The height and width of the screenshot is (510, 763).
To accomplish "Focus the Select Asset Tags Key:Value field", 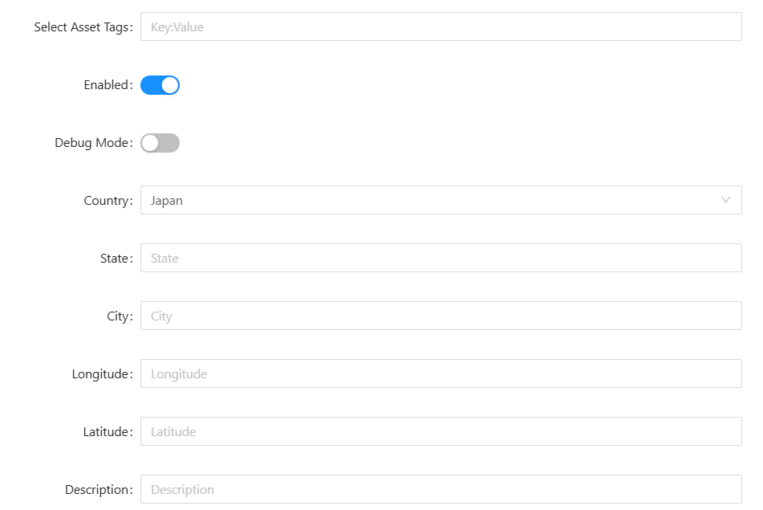I will (x=440, y=27).
